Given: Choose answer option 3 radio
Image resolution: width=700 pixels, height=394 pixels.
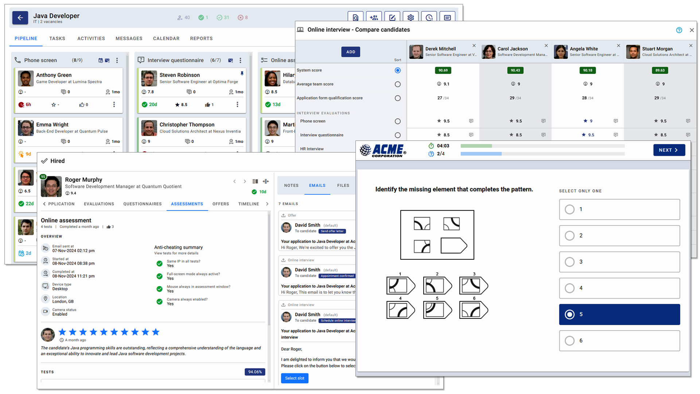Looking at the screenshot, I should click(569, 262).
